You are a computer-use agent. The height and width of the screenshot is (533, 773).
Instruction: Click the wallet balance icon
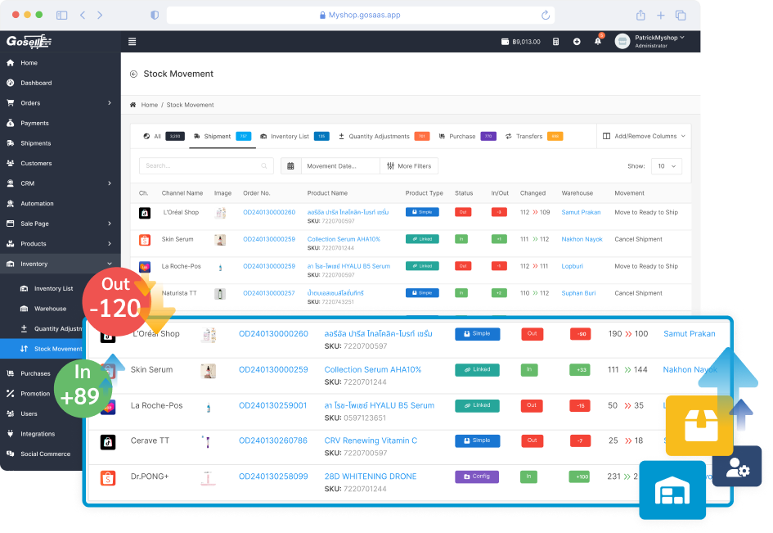505,42
